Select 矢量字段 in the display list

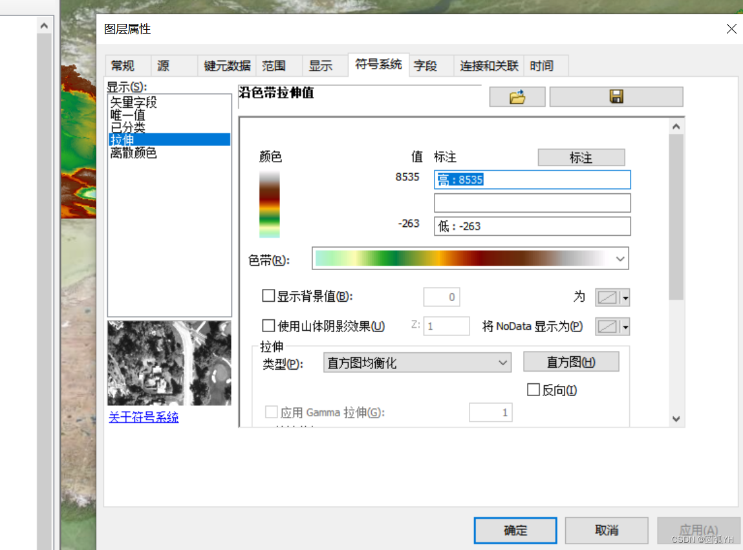point(133,102)
